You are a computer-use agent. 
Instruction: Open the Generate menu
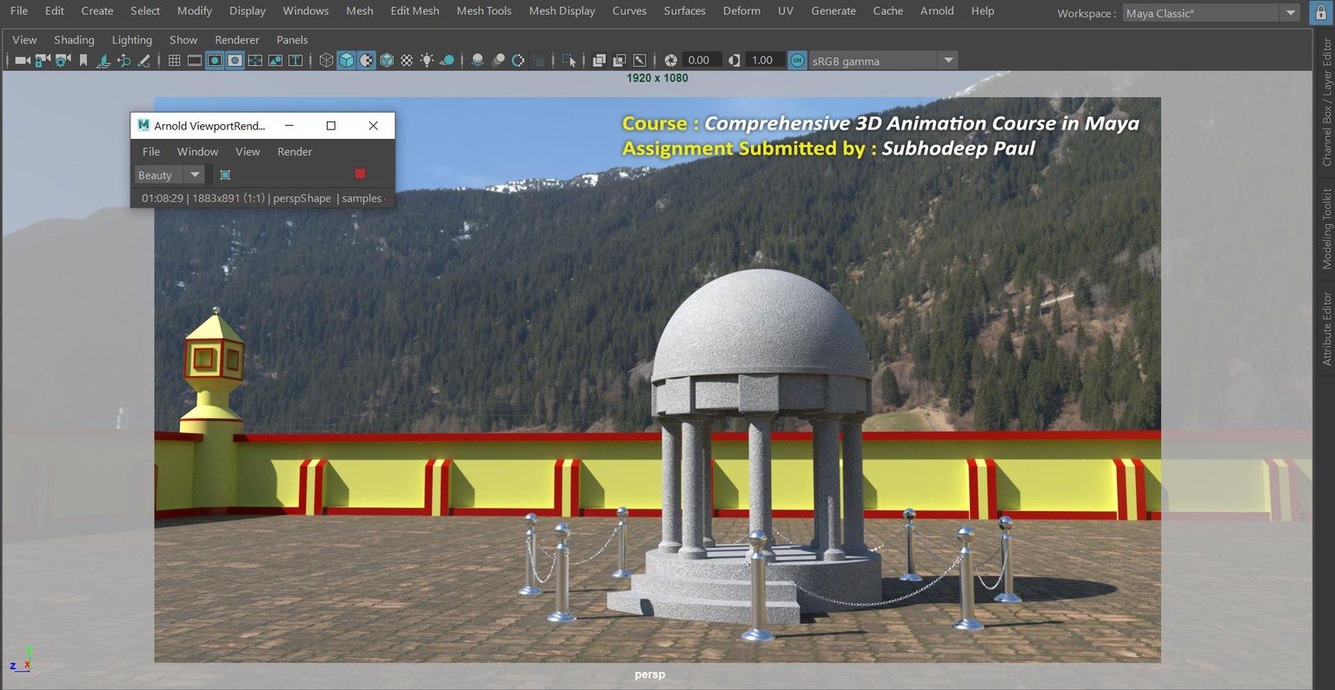834,10
